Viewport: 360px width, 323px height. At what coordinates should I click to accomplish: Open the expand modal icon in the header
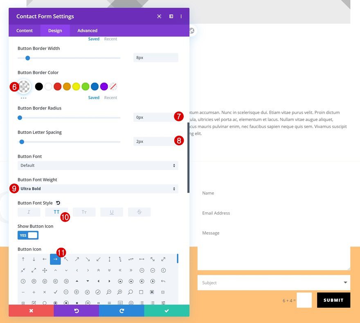click(159, 16)
